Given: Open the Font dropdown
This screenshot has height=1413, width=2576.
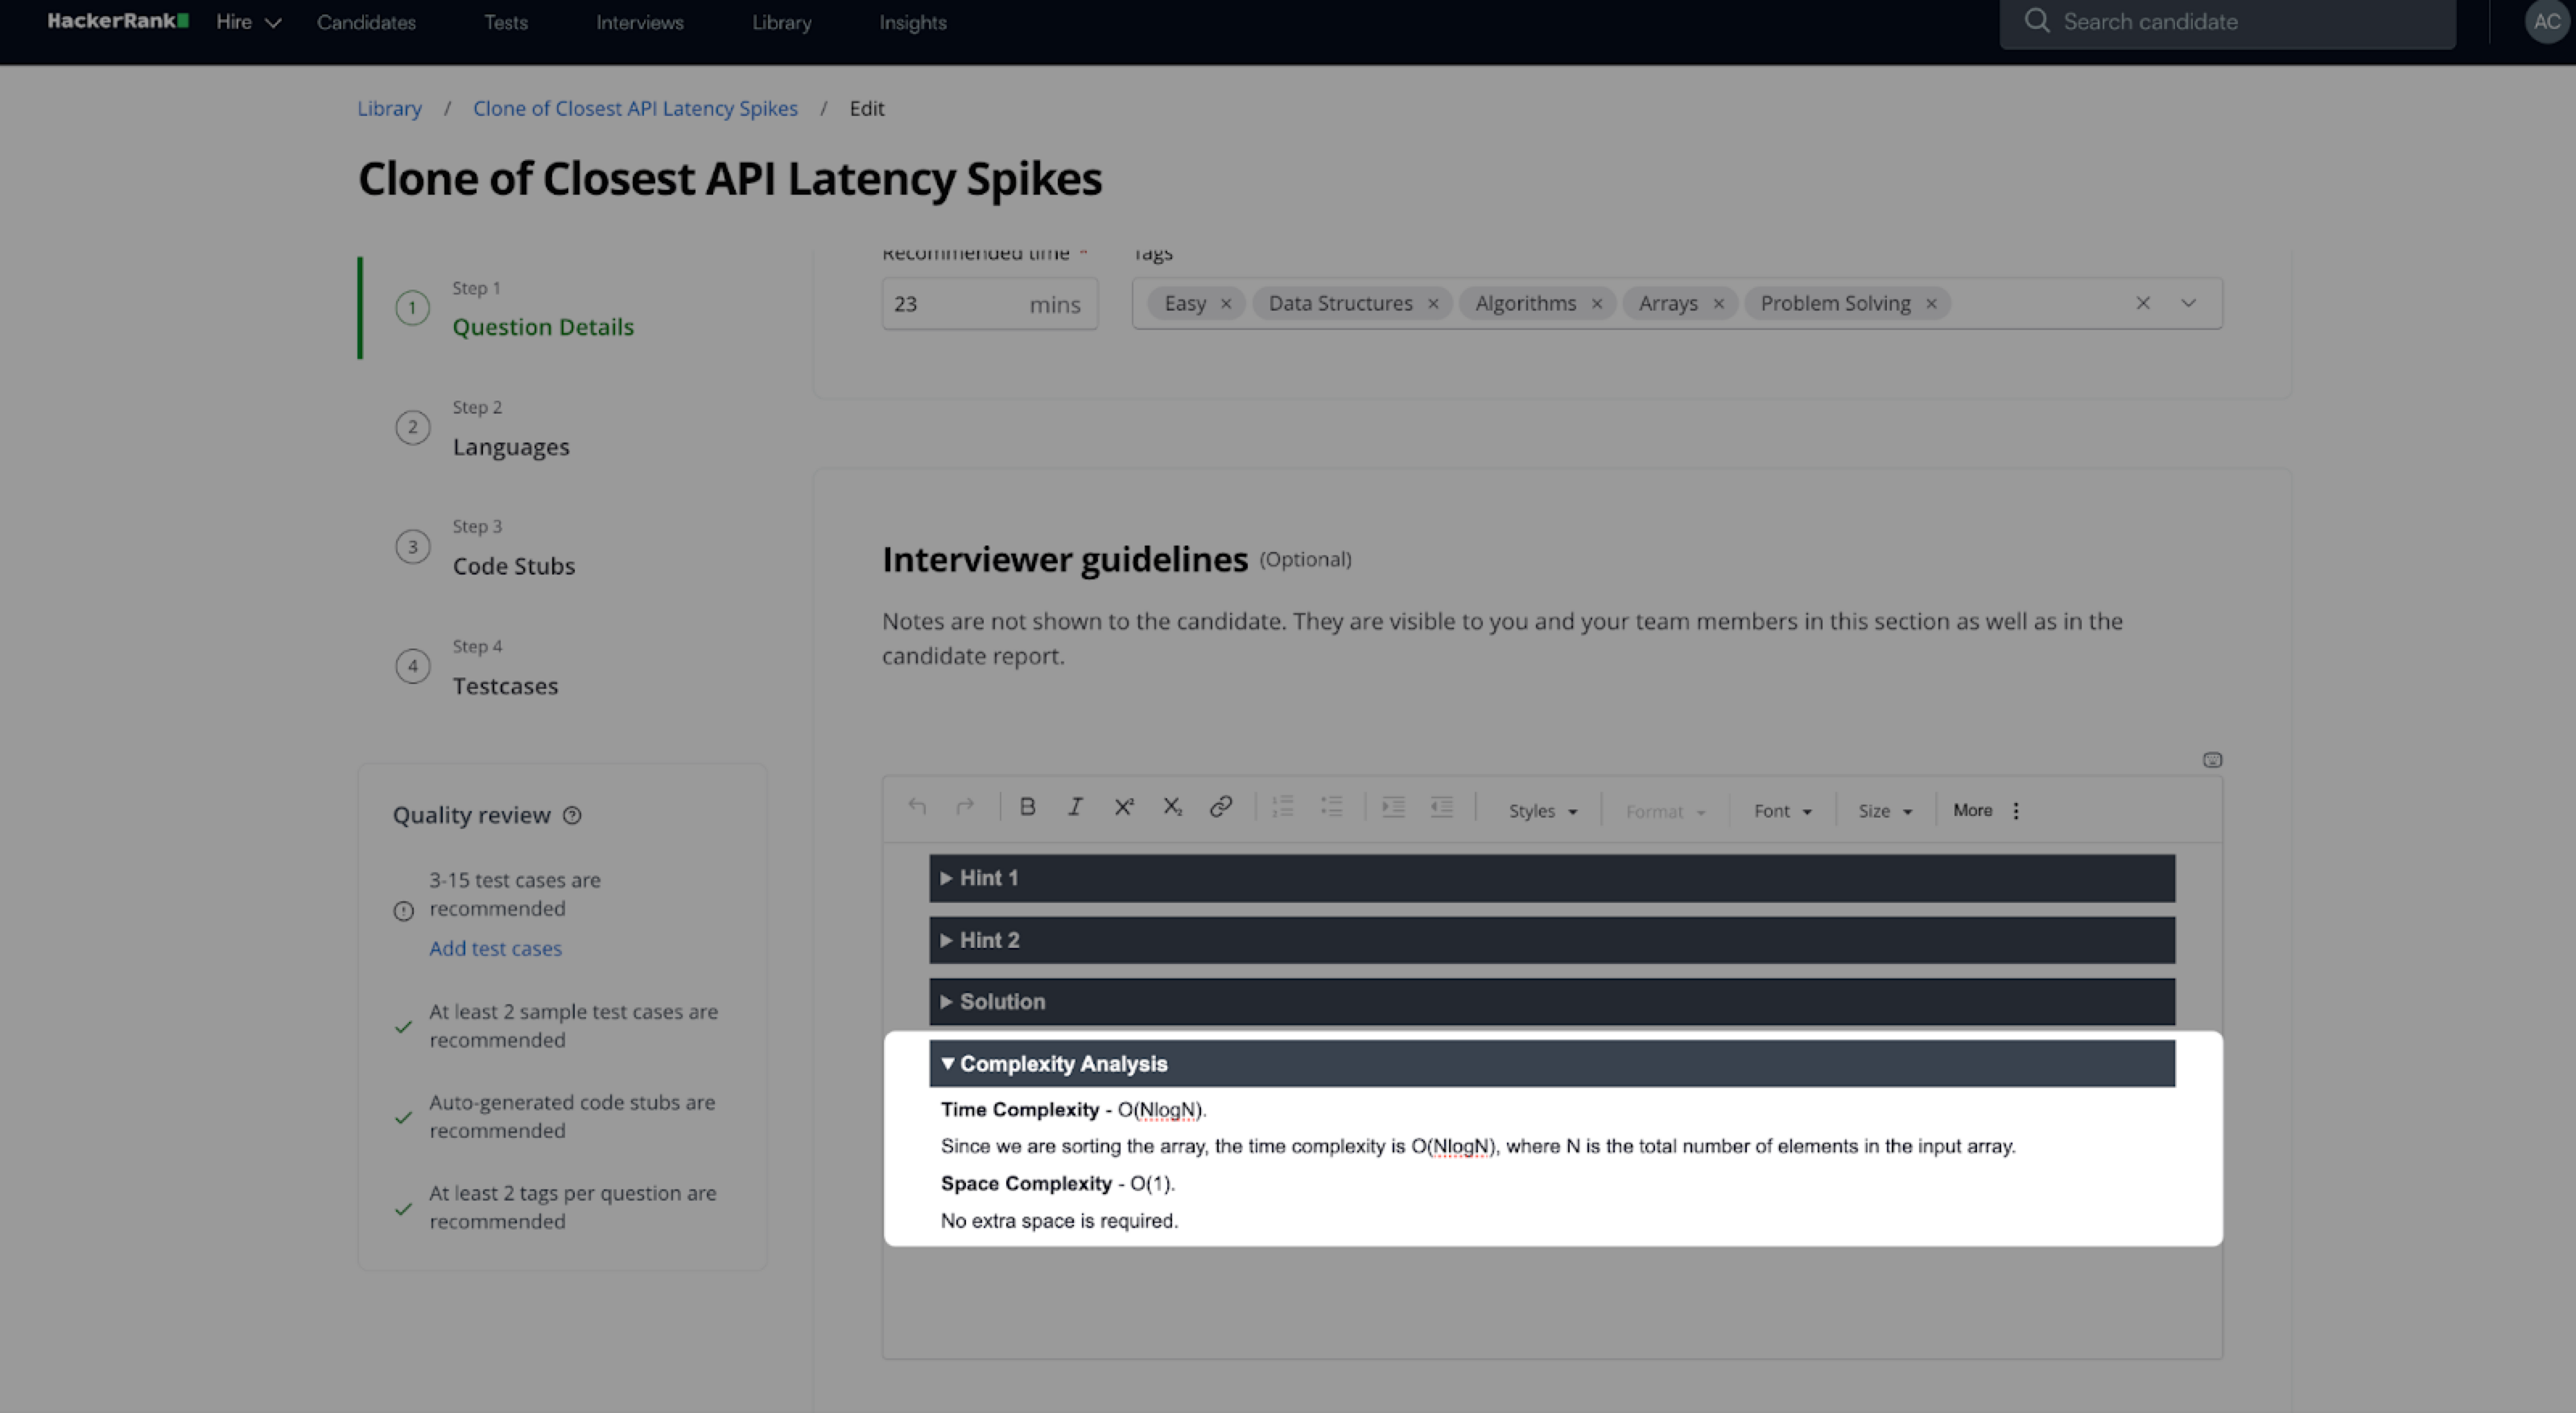Looking at the screenshot, I should click(1782, 811).
